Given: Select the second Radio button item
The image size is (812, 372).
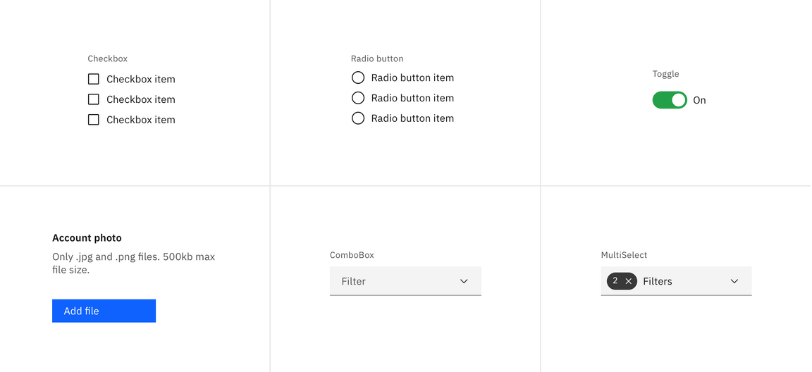Looking at the screenshot, I should click(358, 98).
